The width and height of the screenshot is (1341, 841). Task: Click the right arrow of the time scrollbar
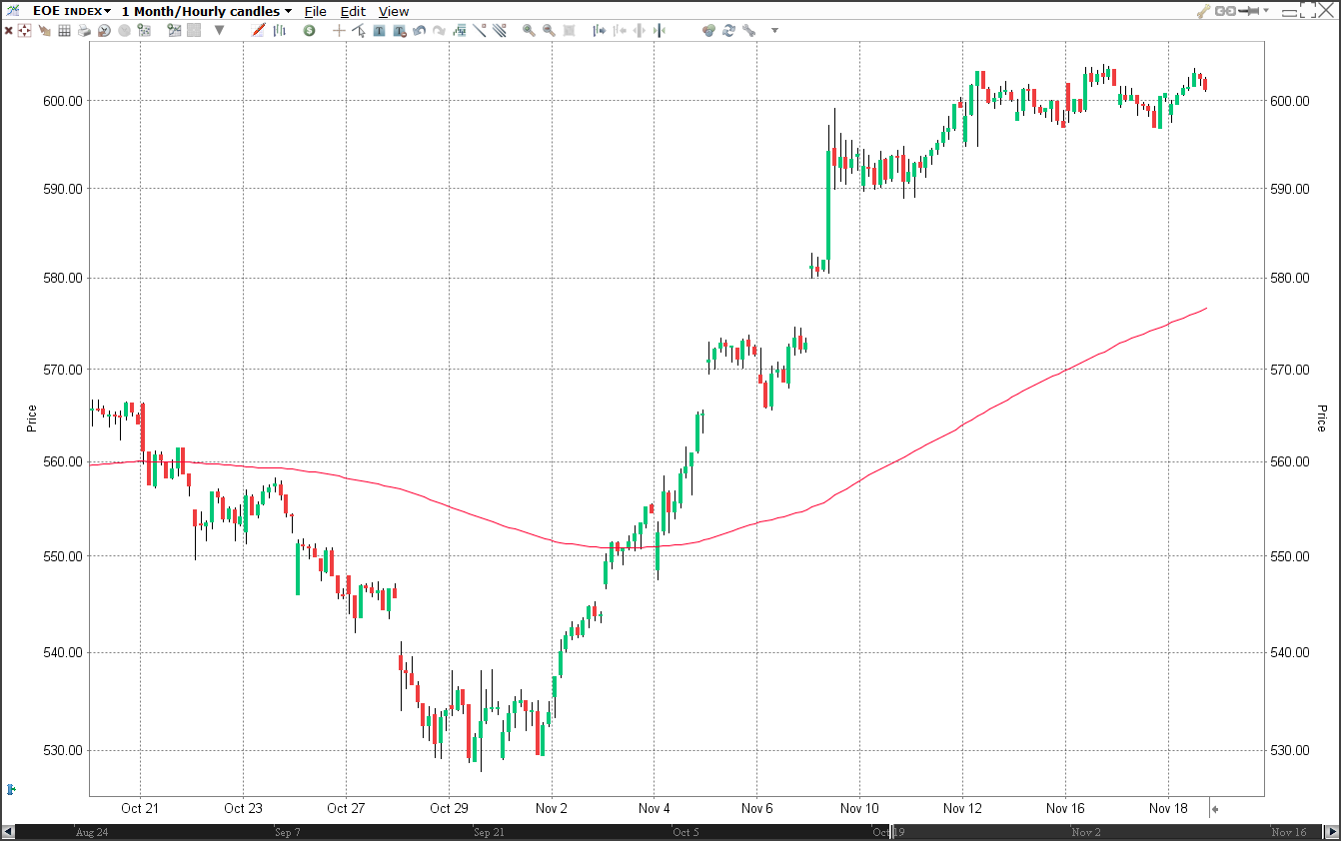tap(1331, 831)
